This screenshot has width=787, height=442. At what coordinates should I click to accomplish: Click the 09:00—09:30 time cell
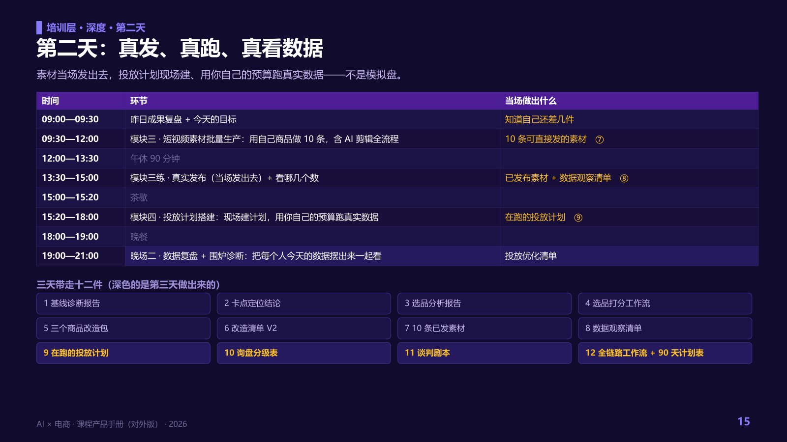[x=81, y=119]
